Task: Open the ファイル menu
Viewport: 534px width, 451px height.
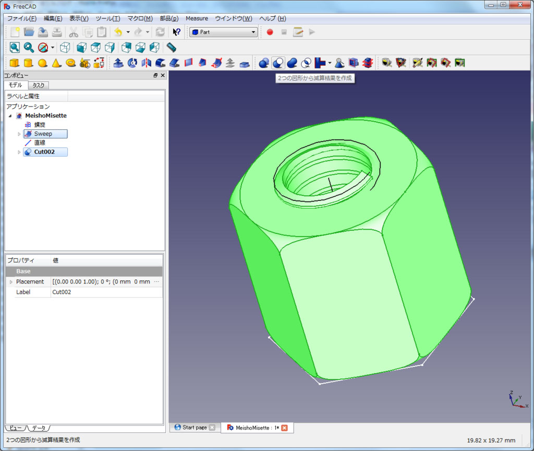Action: pyautogui.click(x=22, y=18)
